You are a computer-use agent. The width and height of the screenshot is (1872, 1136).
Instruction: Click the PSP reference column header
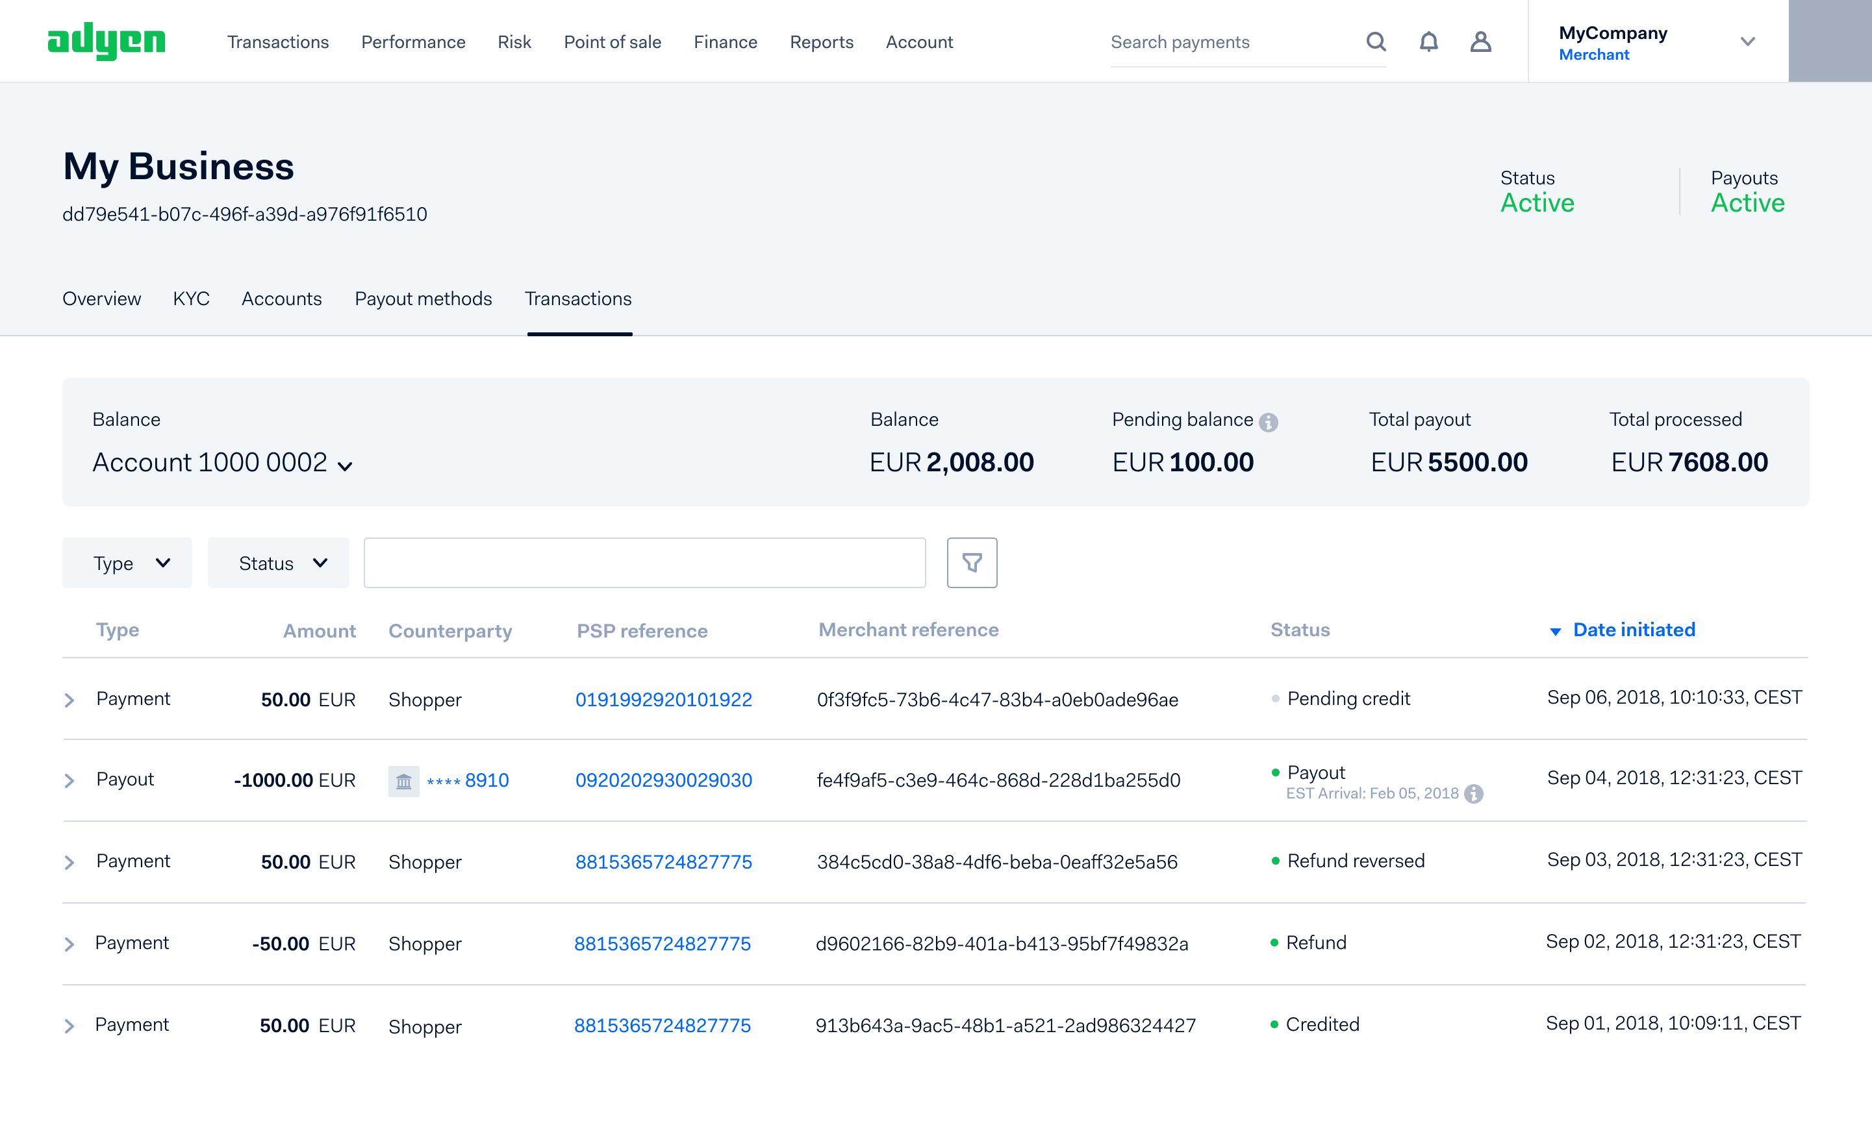tap(642, 630)
